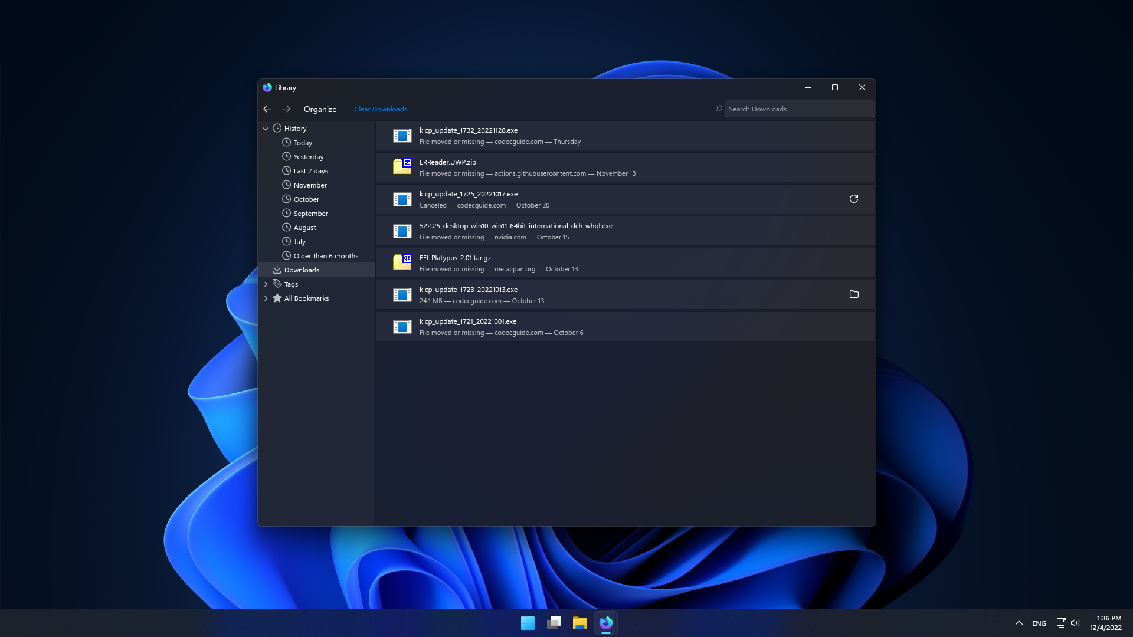Image resolution: width=1133 pixels, height=637 pixels.
Task: Close the Library window
Action: click(x=862, y=87)
